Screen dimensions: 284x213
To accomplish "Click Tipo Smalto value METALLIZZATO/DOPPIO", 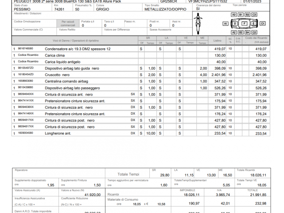I will coord(165,9).
